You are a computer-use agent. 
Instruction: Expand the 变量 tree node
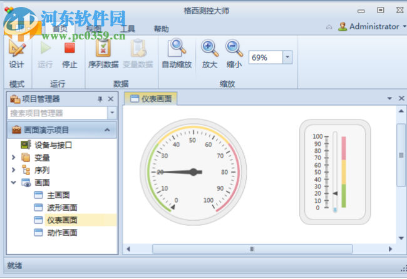tap(14, 157)
